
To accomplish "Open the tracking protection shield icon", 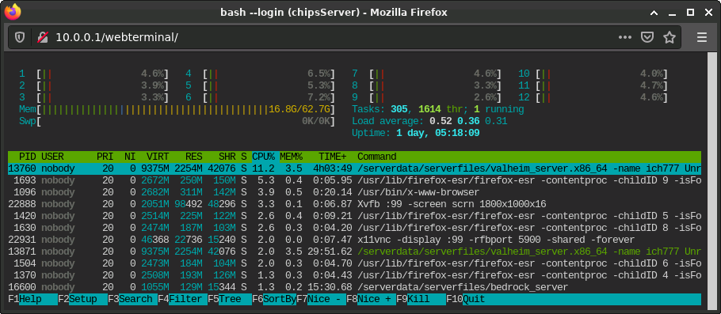I will pos(20,37).
